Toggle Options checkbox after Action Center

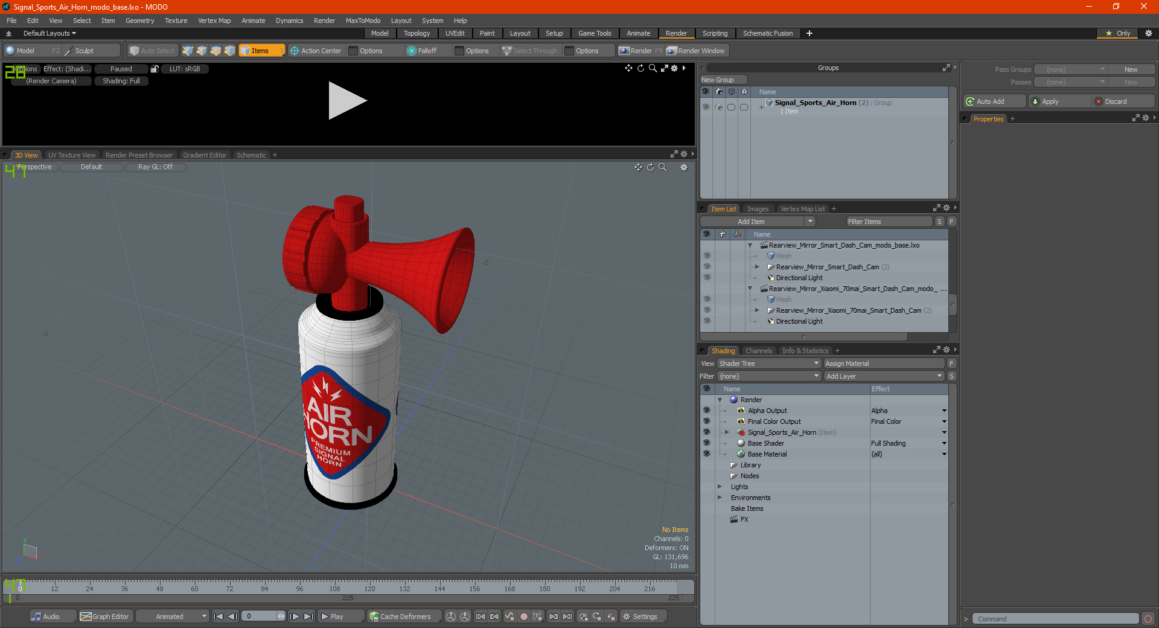pyautogui.click(x=354, y=51)
